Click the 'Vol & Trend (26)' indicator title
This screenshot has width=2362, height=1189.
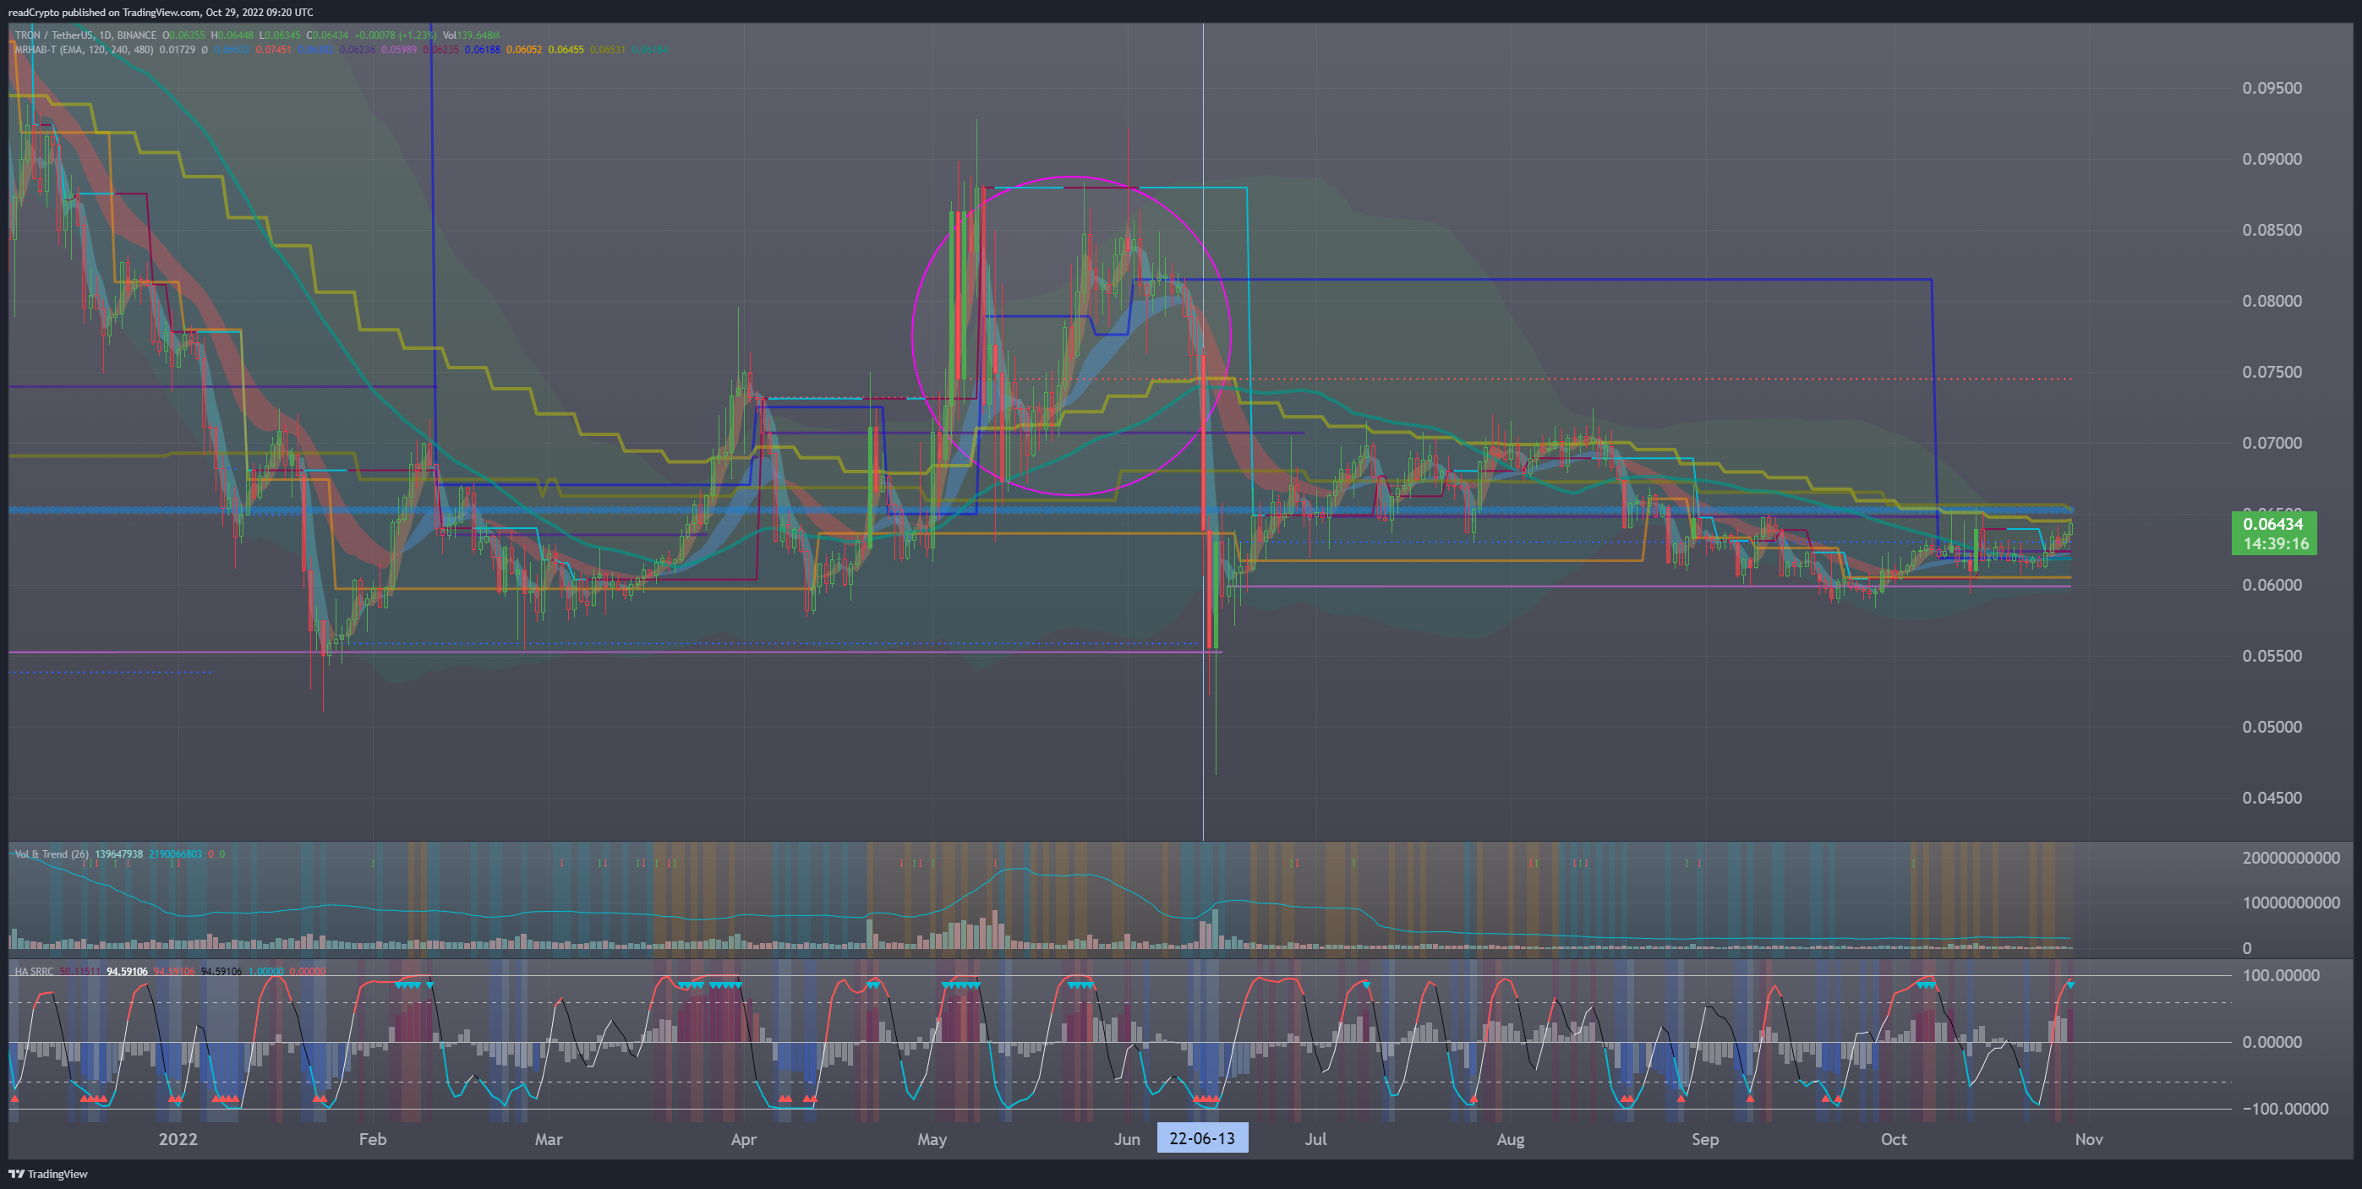coord(52,854)
